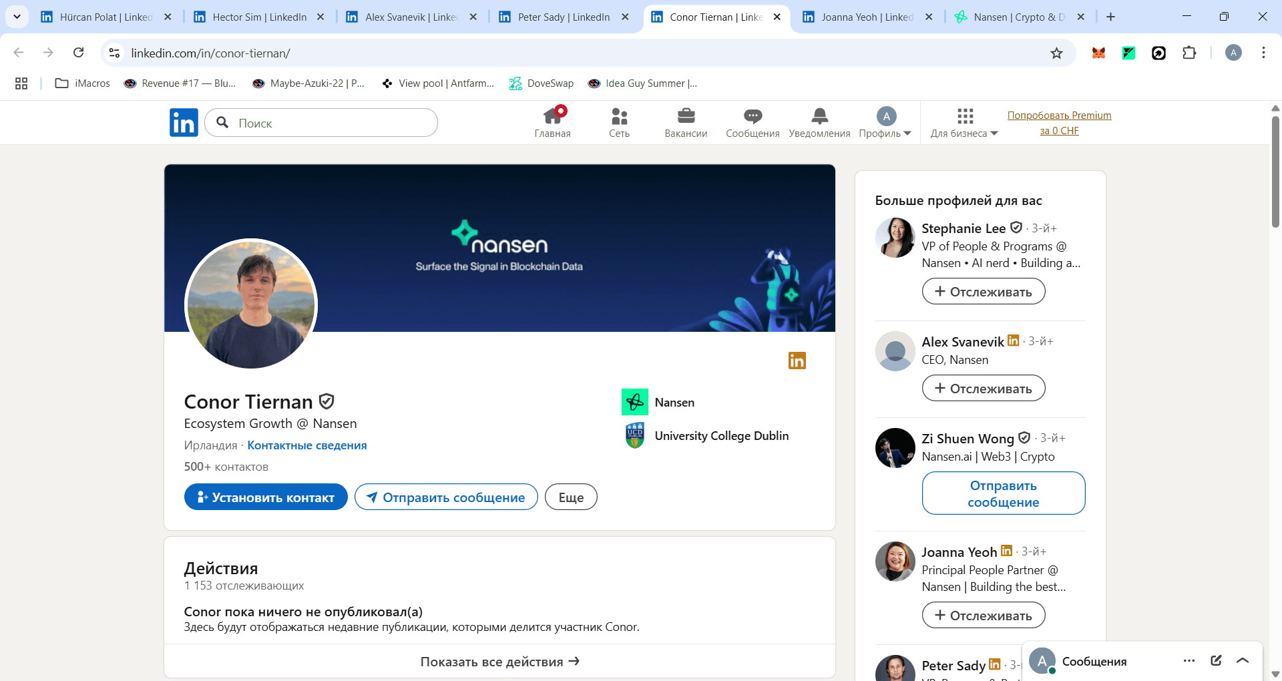Open the Chrome profile avatar A
The image size is (1282, 681).
click(x=1233, y=53)
